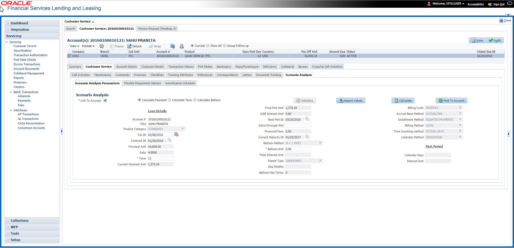The image size is (514, 248).
Task: Click the Term input field
Action: (160, 158)
